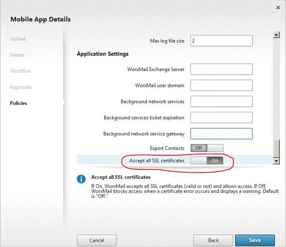286x247 pixels.
Task: Click the Back button
Action: [213, 240]
